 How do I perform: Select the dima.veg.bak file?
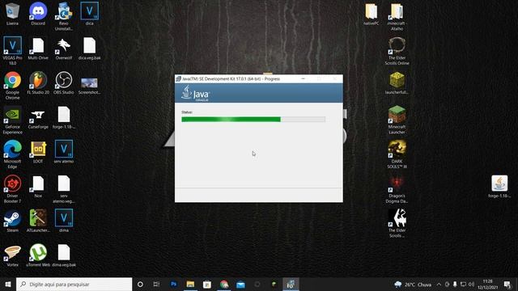tap(64, 255)
